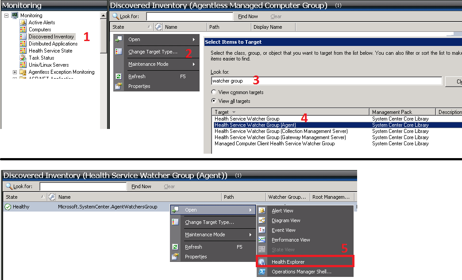
Task: Click the Alert View bell icon
Action: [262, 211]
